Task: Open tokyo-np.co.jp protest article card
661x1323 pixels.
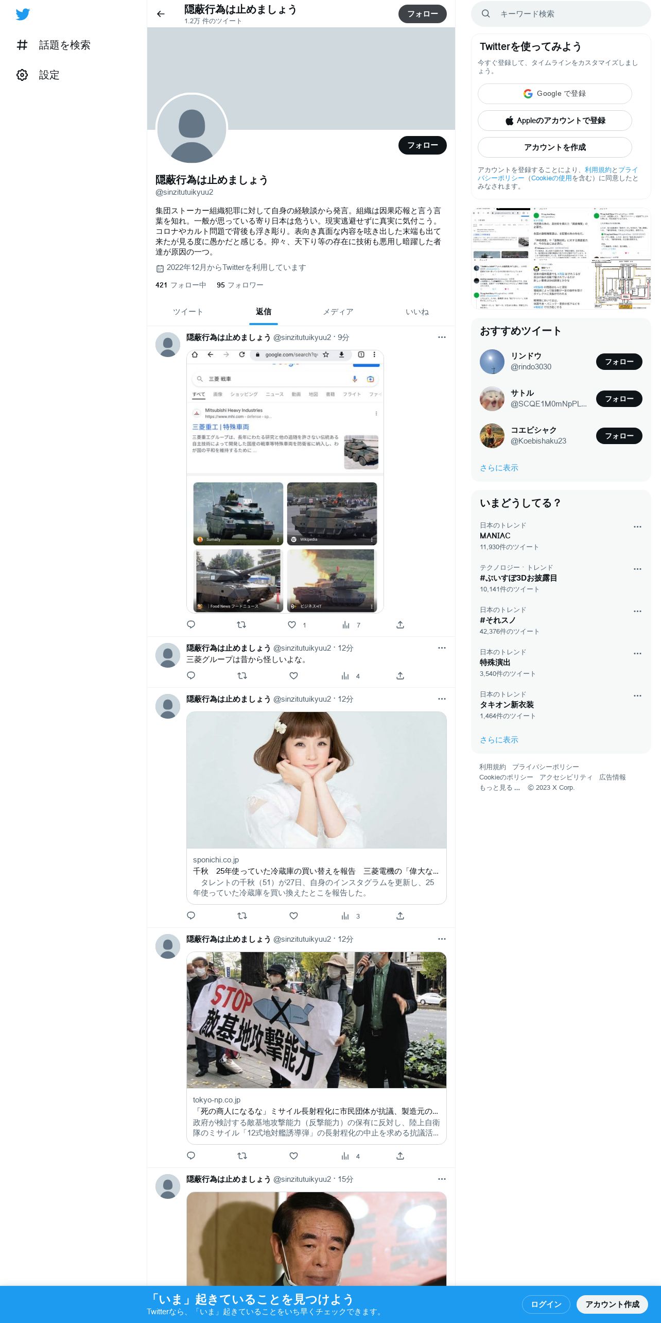Action: pyautogui.click(x=316, y=1048)
